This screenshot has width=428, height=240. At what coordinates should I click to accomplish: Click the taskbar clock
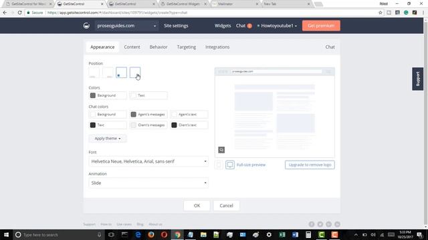point(405,235)
